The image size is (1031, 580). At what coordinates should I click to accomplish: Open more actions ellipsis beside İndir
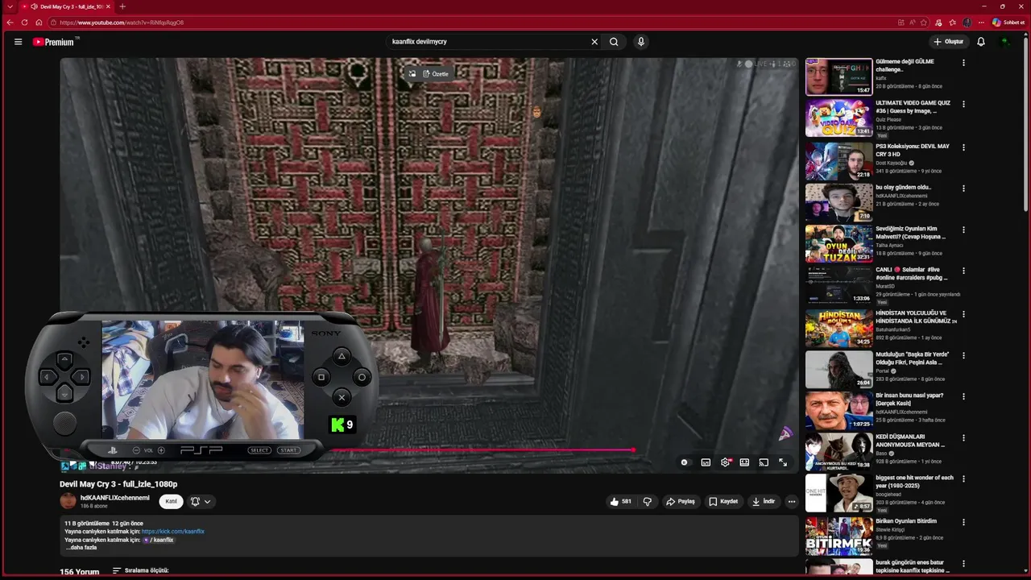(792, 501)
